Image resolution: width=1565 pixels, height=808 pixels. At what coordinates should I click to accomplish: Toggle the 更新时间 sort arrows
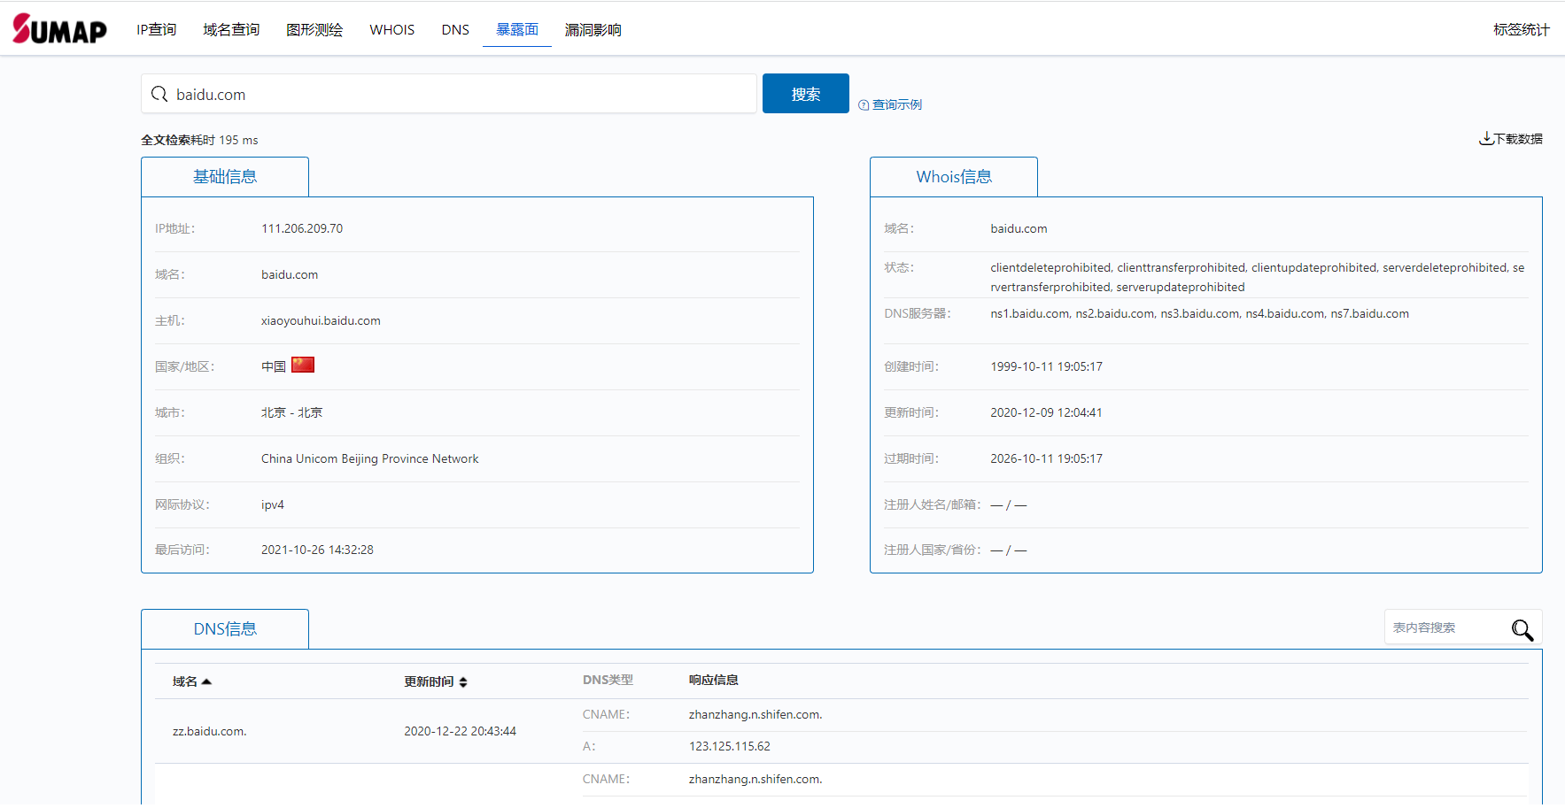[x=463, y=682]
